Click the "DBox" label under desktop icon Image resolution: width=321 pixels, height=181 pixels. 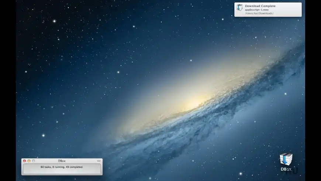pos(286,169)
